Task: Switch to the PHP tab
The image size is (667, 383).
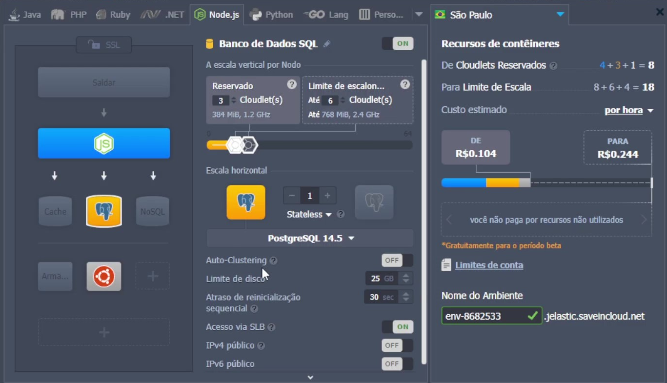Action: tap(69, 15)
